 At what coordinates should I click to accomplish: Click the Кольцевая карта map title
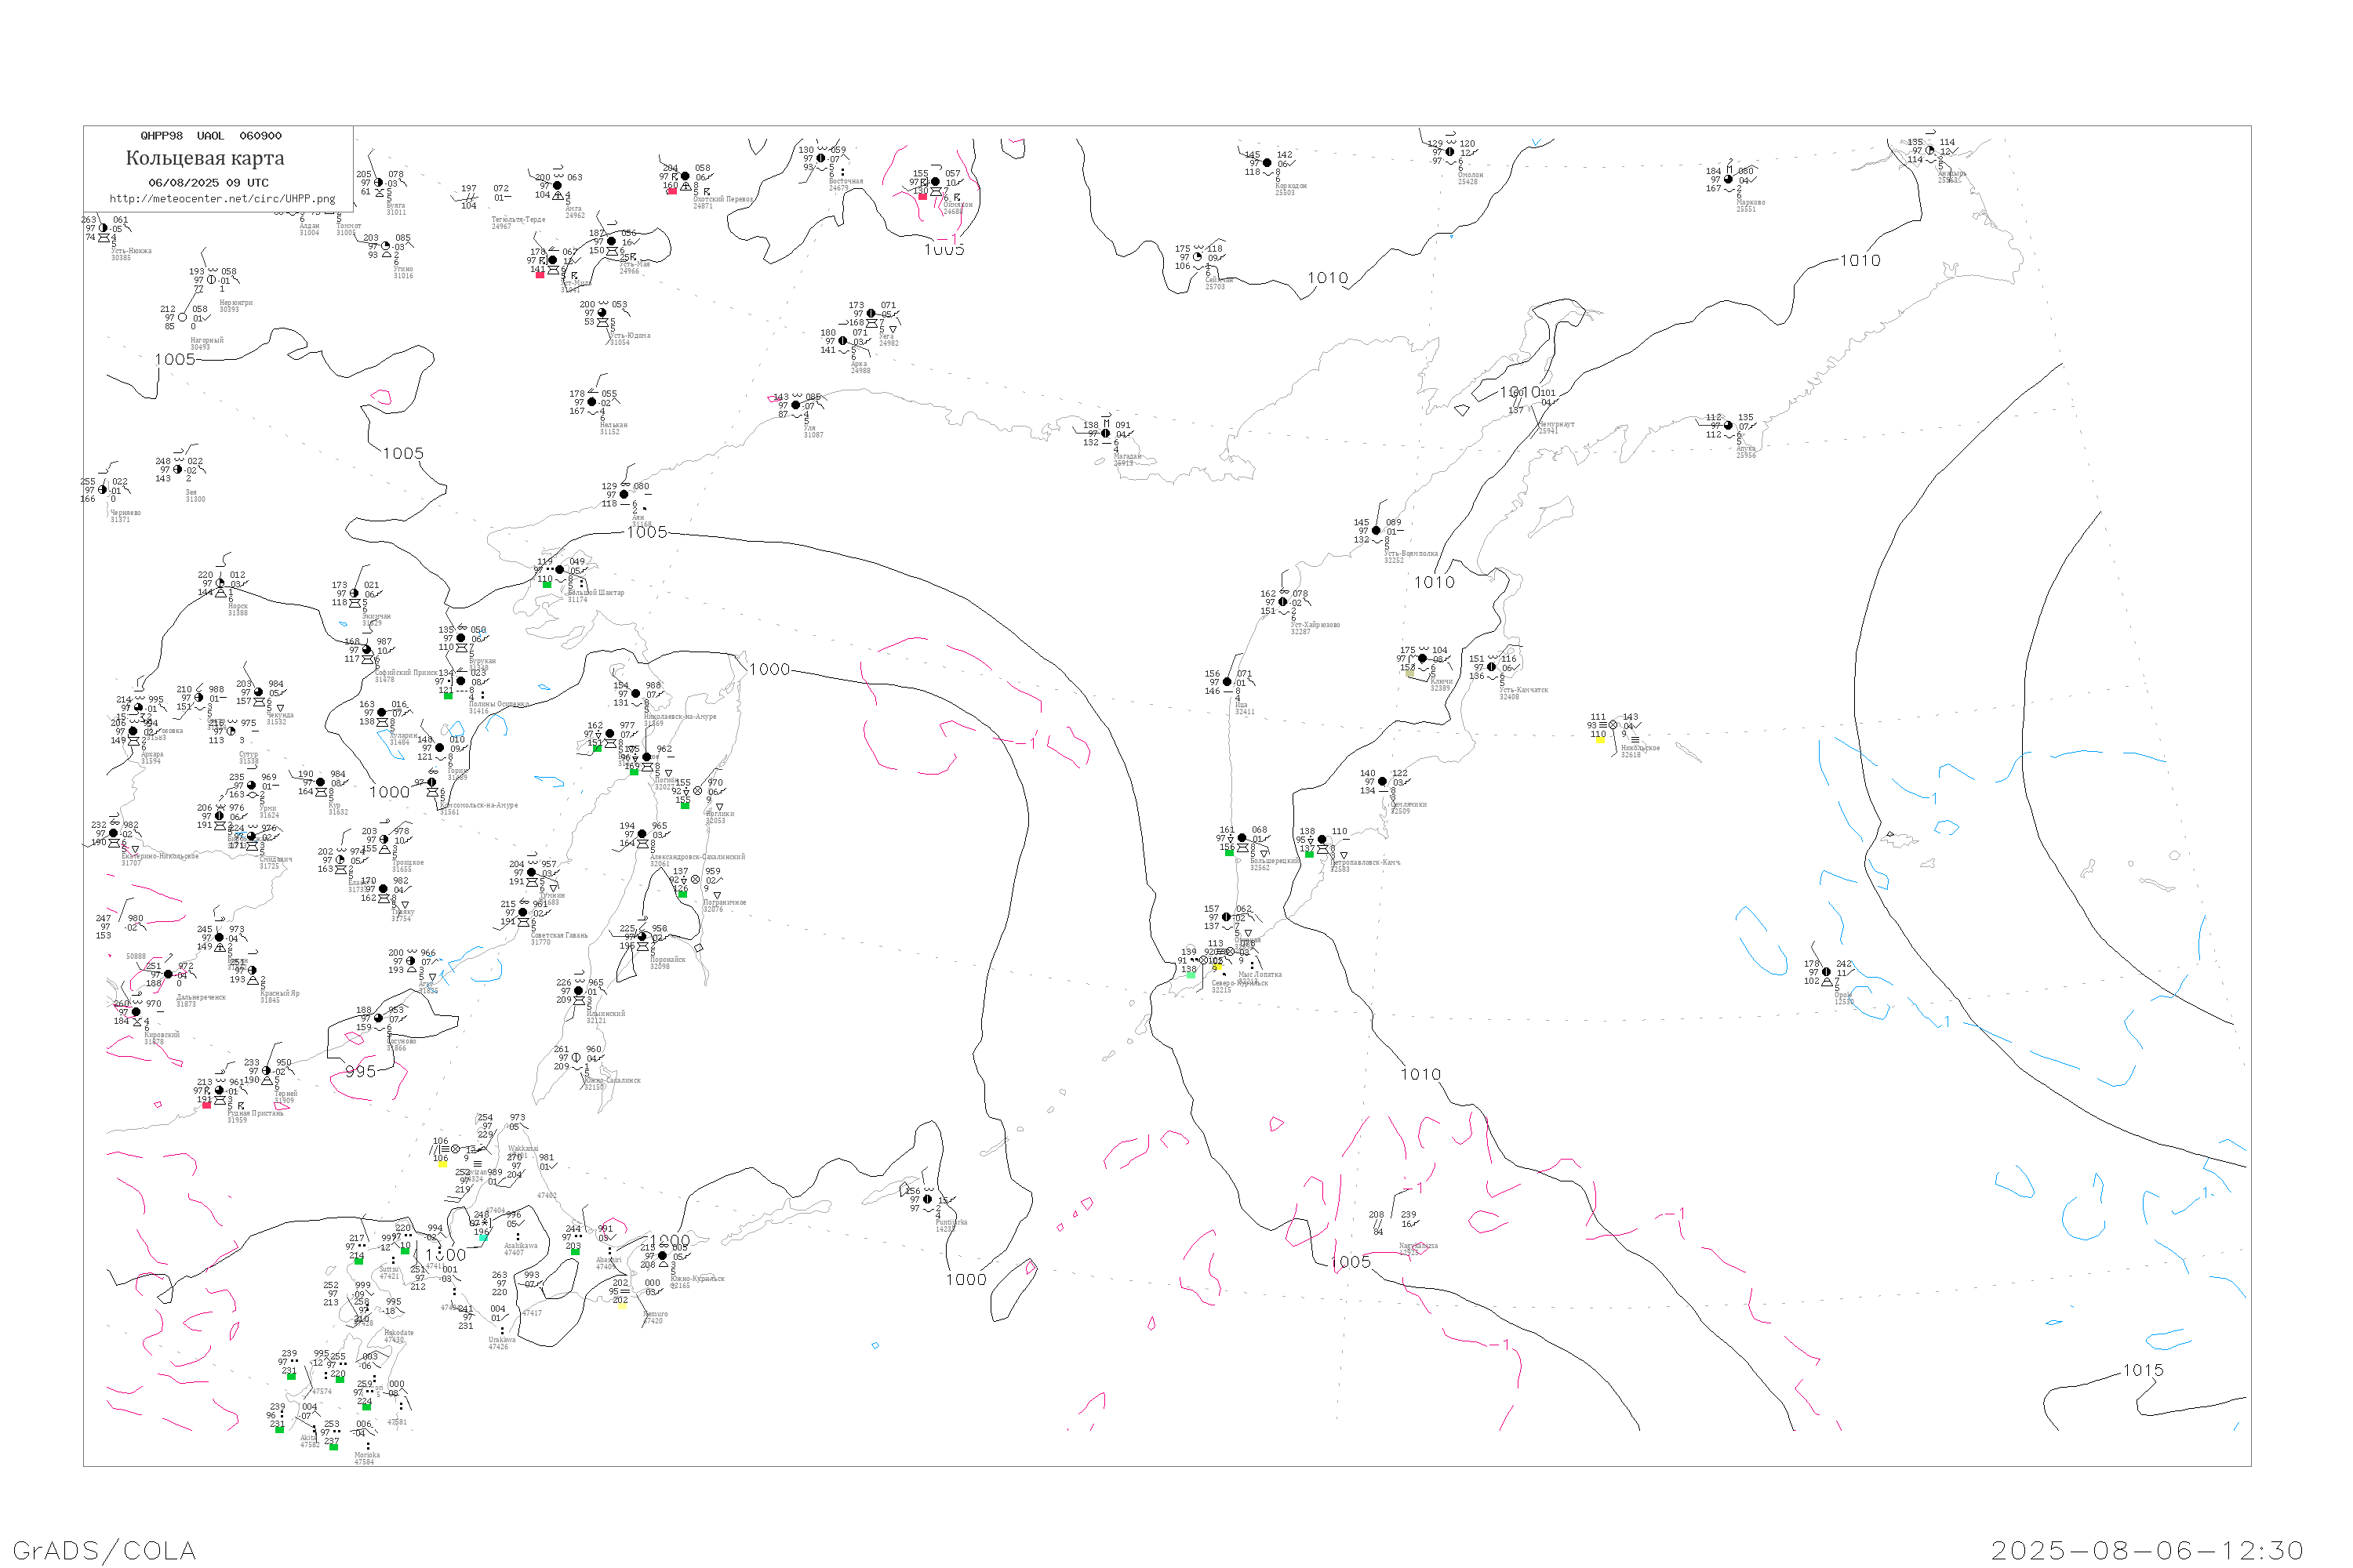(205, 158)
